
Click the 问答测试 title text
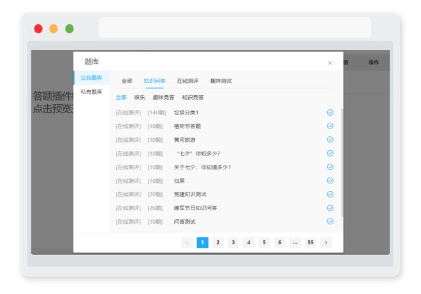pyautogui.click(x=184, y=222)
